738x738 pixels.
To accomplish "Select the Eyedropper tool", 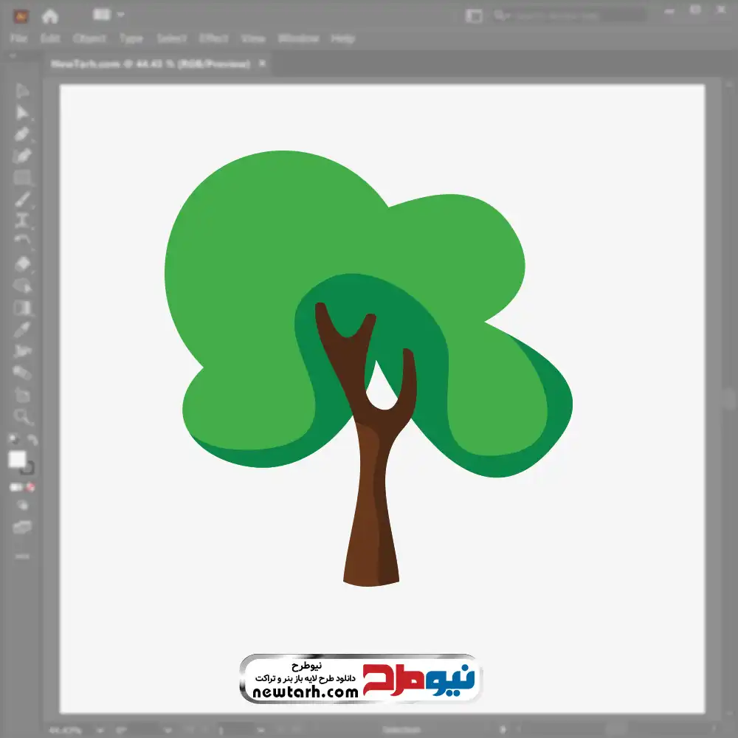I will (x=22, y=329).
